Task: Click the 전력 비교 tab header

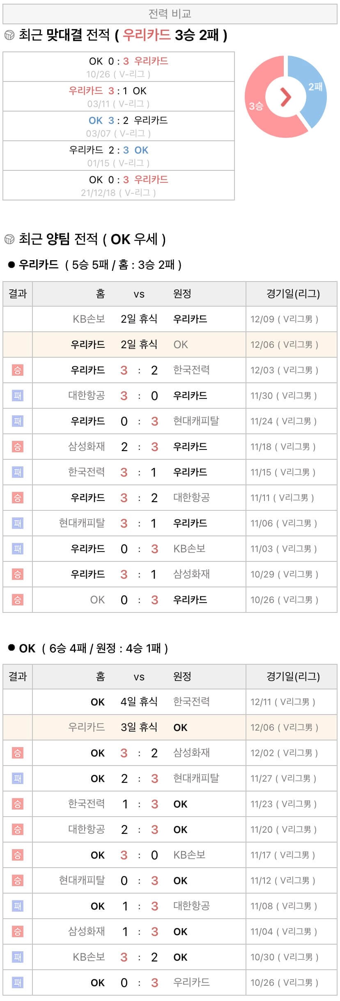Action: click(170, 14)
